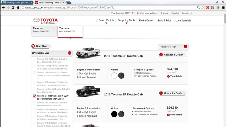
Task: Open the Price: Low to High sort dropdown
Action: tap(173, 47)
